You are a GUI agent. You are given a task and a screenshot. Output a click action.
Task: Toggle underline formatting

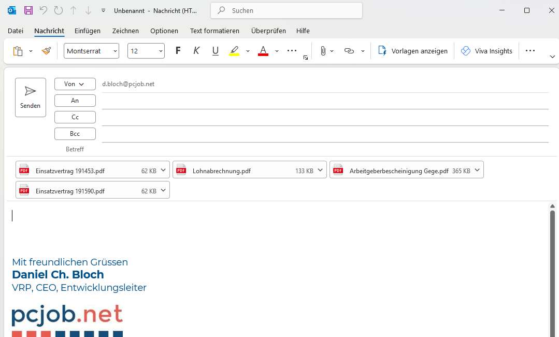click(216, 51)
